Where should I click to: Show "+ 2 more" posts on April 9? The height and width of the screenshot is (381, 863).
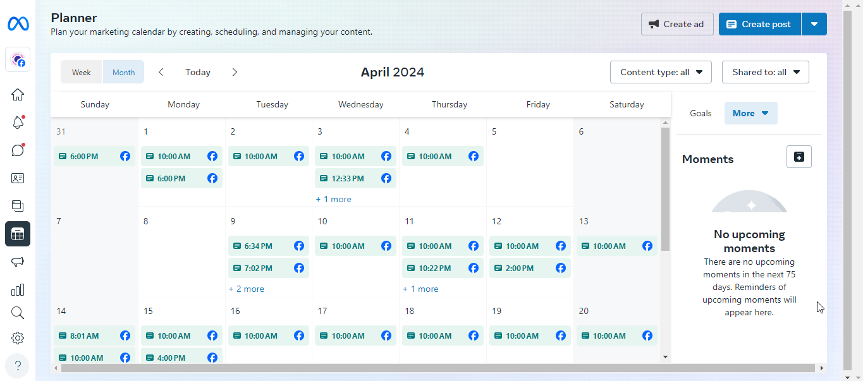[x=247, y=289]
